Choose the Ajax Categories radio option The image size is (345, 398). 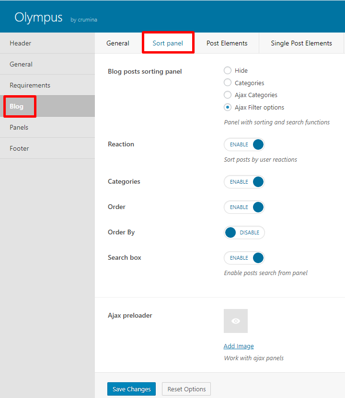point(228,95)
